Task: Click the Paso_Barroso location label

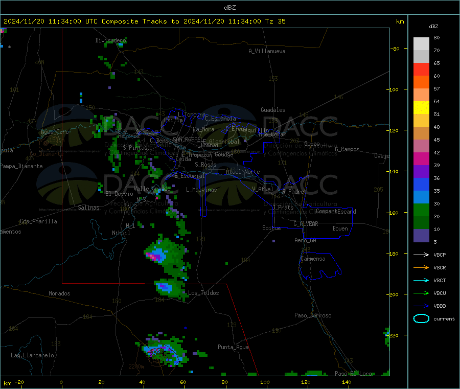Action: [x=313, y=315]
